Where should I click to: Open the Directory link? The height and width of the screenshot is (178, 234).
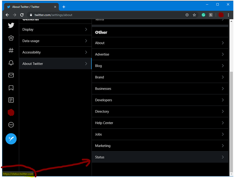(x=160, y=112)
